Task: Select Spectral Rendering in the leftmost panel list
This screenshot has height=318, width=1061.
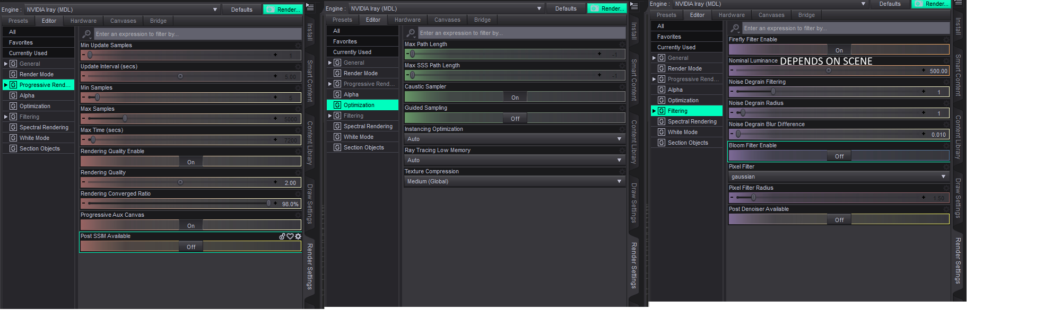Action: tap(44, 127)
